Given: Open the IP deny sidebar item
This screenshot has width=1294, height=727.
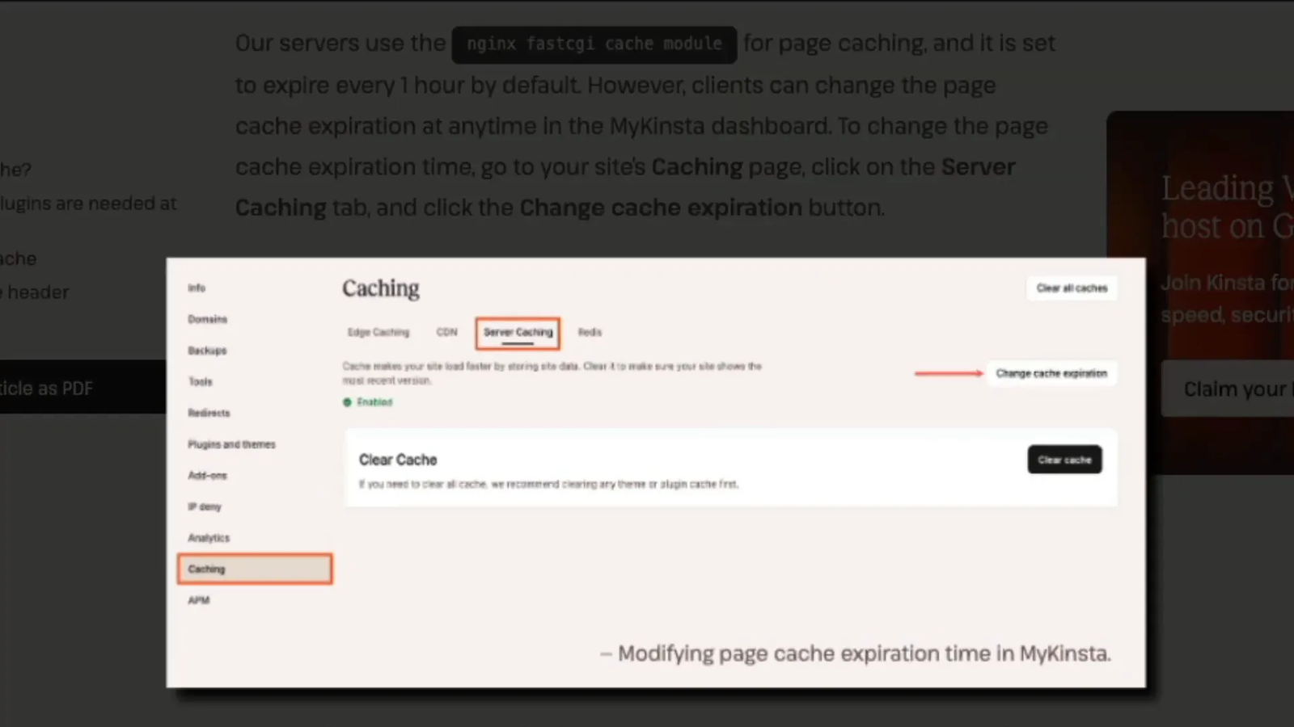Looking at the screenshot, I should click(x=204, y=506).
